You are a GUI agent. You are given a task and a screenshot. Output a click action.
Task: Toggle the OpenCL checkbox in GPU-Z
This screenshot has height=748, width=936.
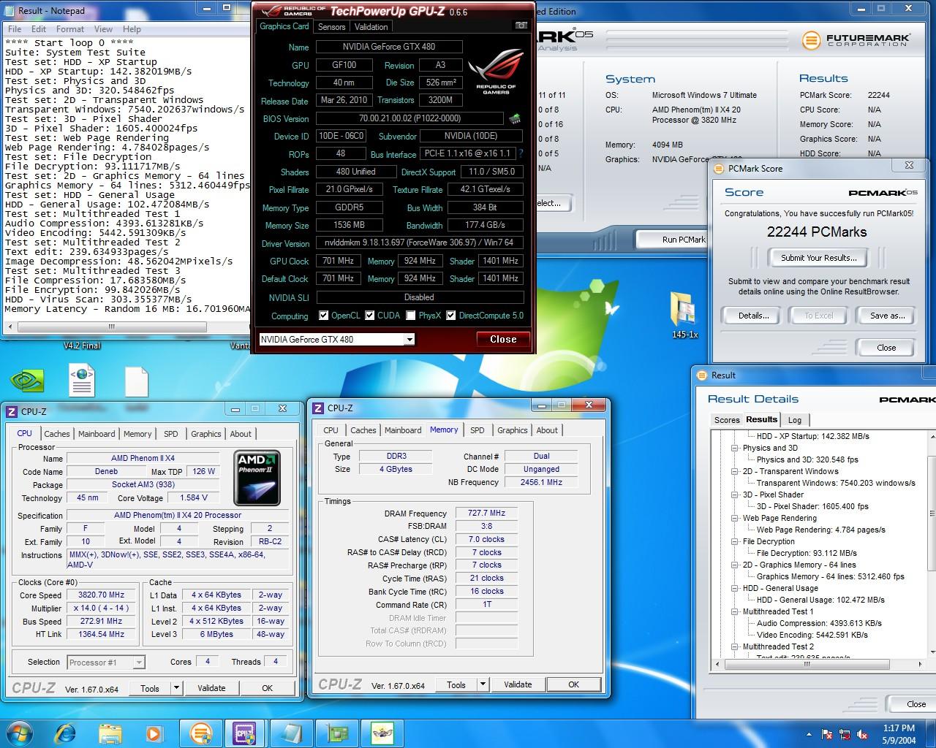324,316
